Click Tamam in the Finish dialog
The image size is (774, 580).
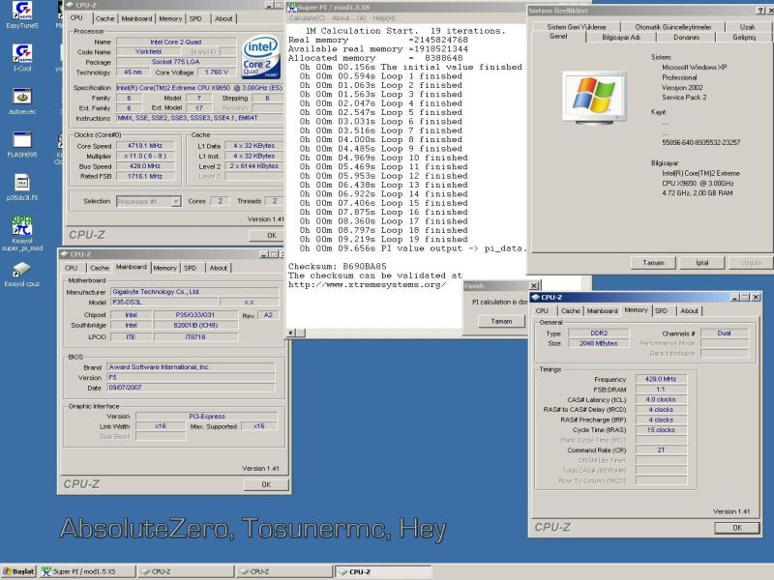[x=501, y=321]
